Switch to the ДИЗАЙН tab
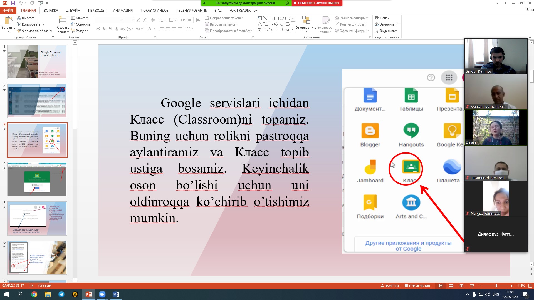Viewport: 534px width, 300px height. click(x=73, y=10)
